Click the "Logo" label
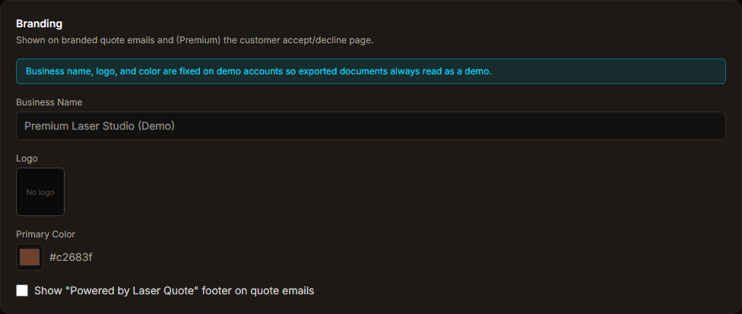 tap(27, 159)
